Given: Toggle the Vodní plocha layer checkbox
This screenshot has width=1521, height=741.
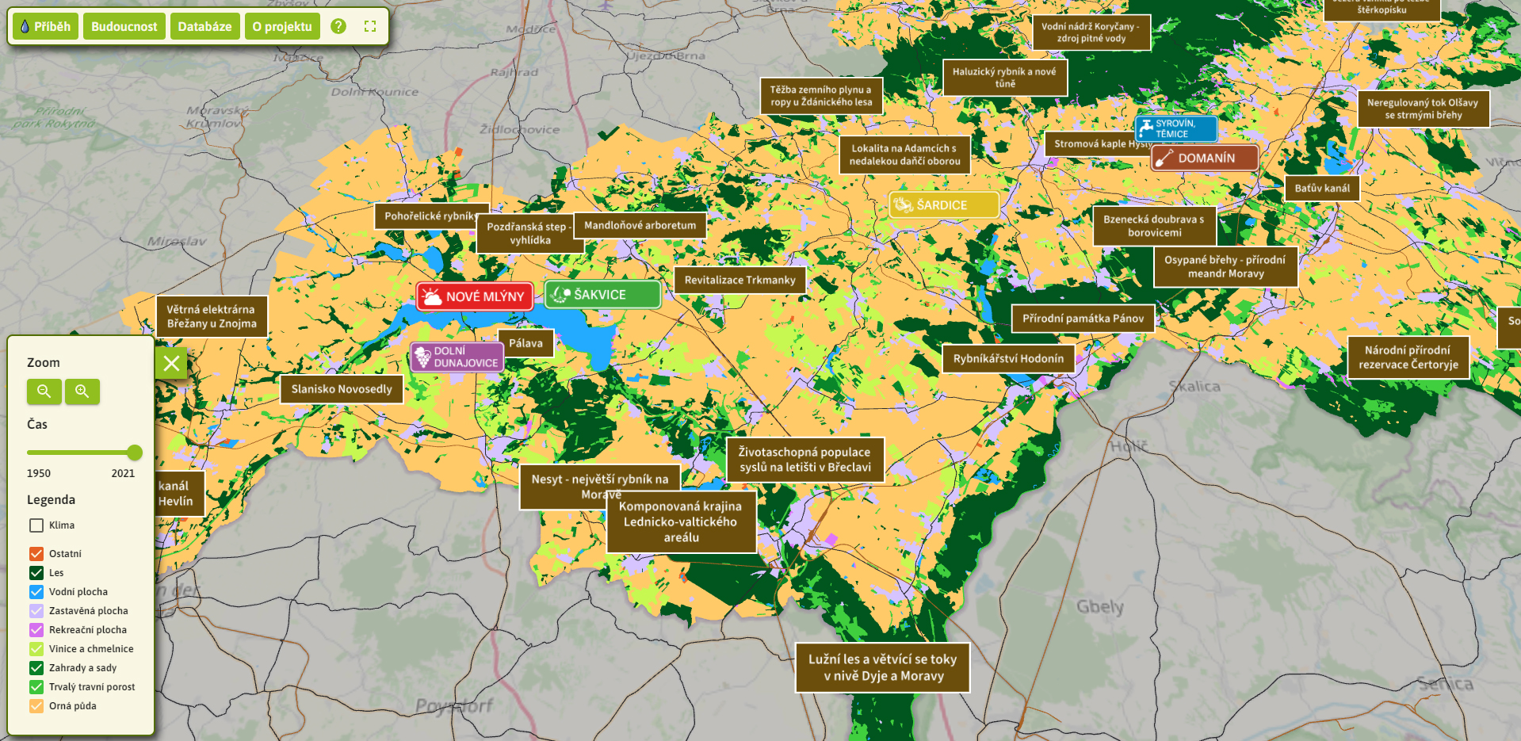Looking at the screenshot, I should point(36,592).
